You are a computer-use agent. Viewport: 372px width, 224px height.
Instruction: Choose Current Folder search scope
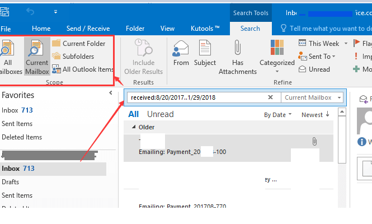pyautogui.click(x=78, y=44)
